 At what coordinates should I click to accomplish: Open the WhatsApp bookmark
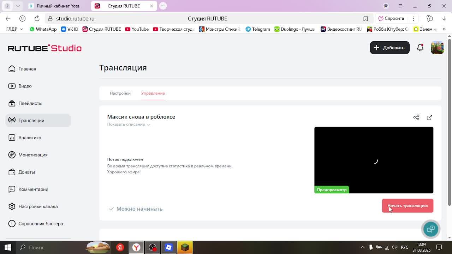pyautogui.click(x=43, y=29)
